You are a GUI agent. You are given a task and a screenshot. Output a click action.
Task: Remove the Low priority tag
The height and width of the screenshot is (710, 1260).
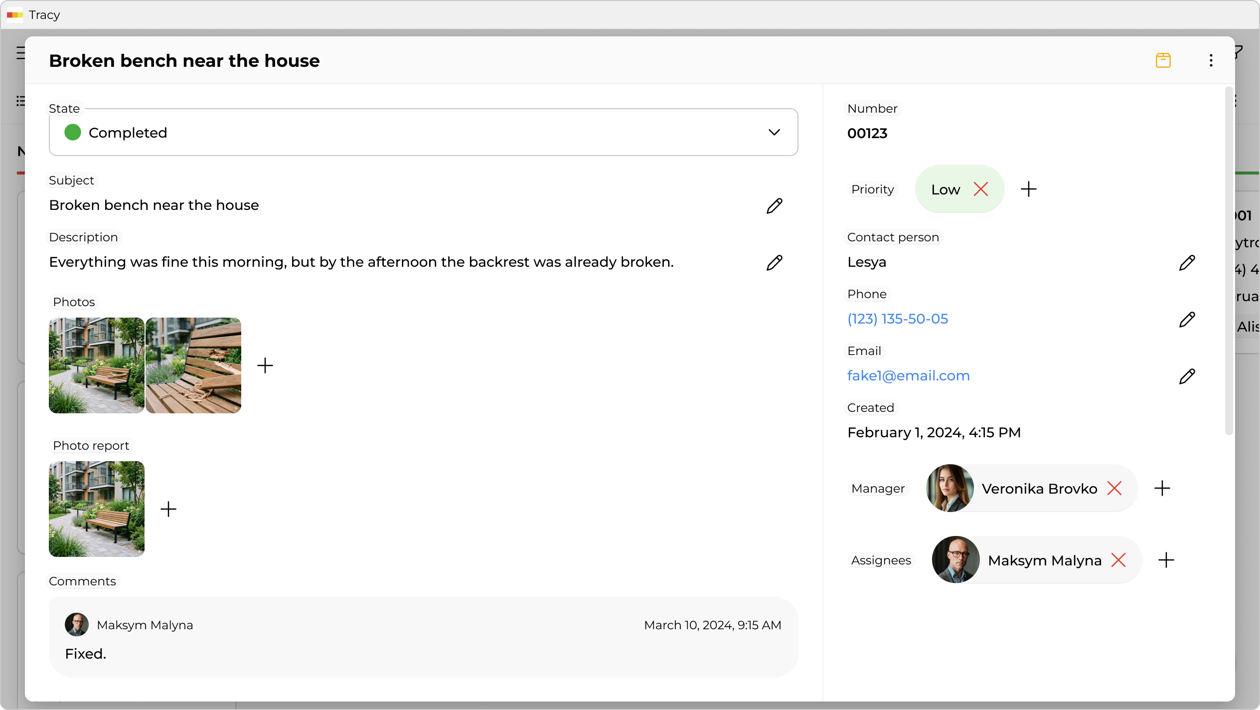click(980, 189)
